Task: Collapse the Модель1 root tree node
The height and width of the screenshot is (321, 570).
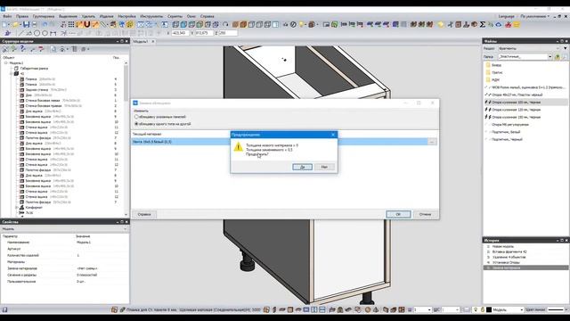Action: click(x=6, y=63)
